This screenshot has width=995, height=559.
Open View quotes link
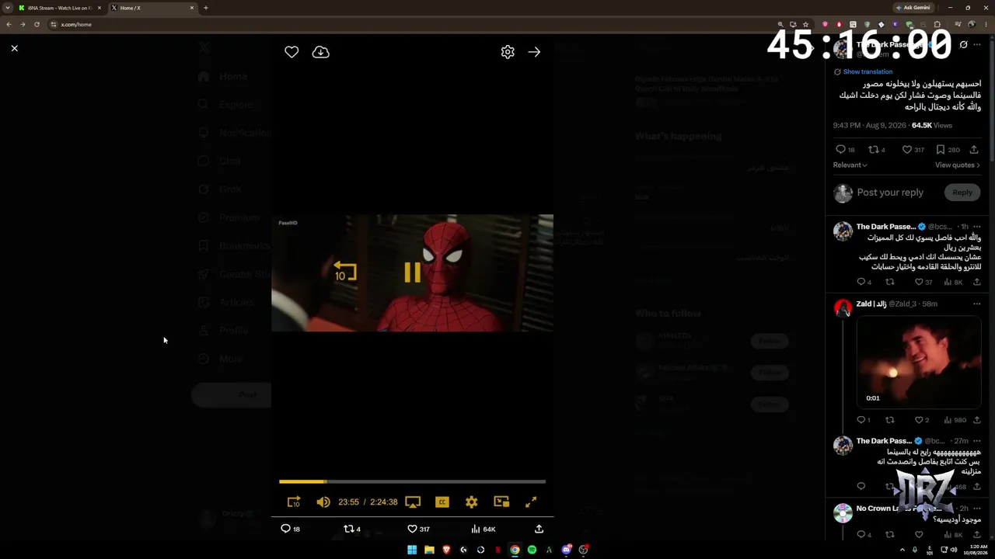pos(958,165)
